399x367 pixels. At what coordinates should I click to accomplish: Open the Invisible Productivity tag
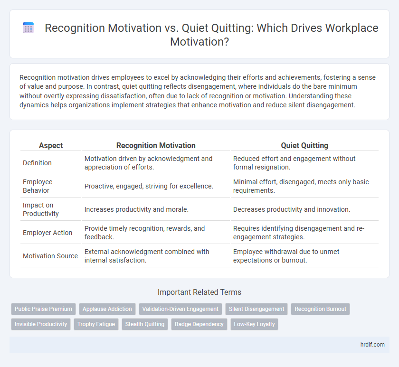[41, 324]
